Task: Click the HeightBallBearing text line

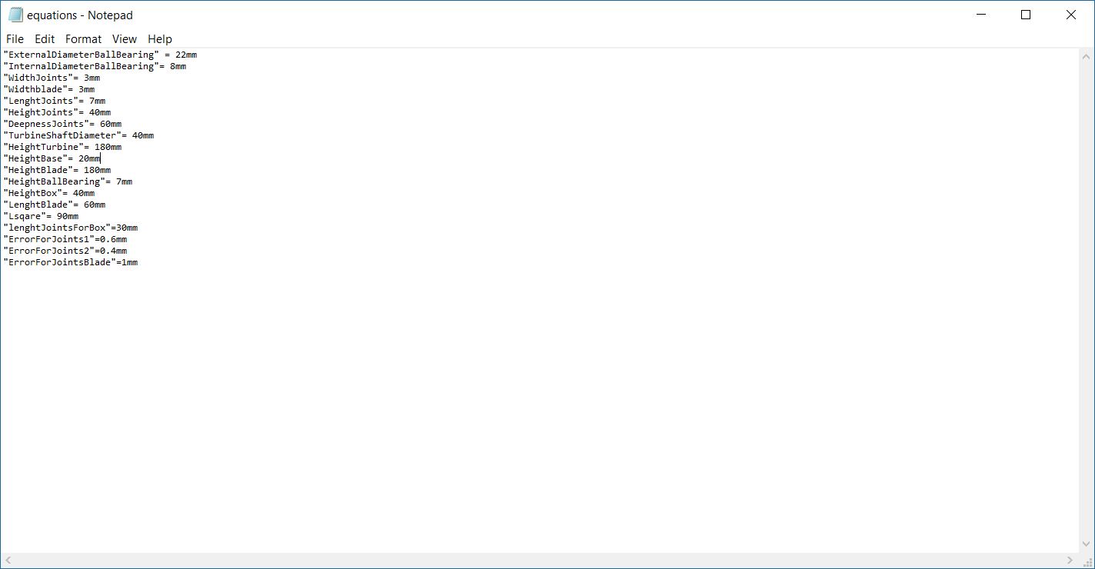Action: point(68,182)
